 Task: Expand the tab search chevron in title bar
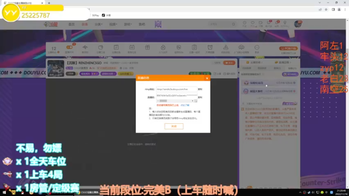pos(320,3)
